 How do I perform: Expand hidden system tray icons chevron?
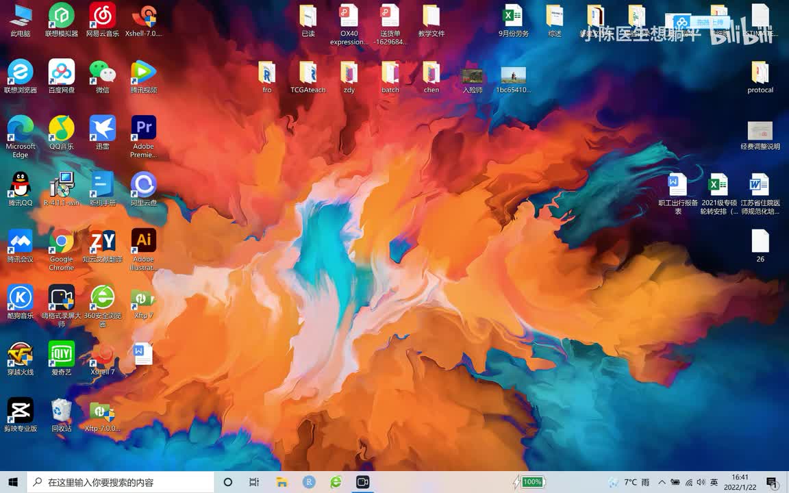662,482
